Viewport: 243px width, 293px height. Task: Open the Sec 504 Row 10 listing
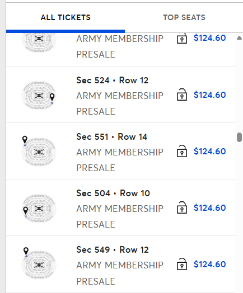coord(120,207)
